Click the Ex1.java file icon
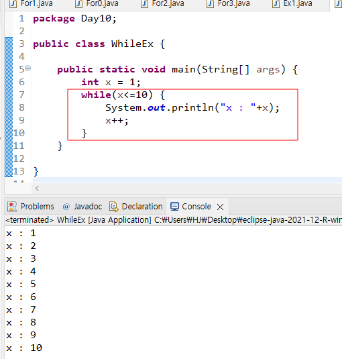Image resolution: width=342 pixels, height=359 pixels. point(276,3)
